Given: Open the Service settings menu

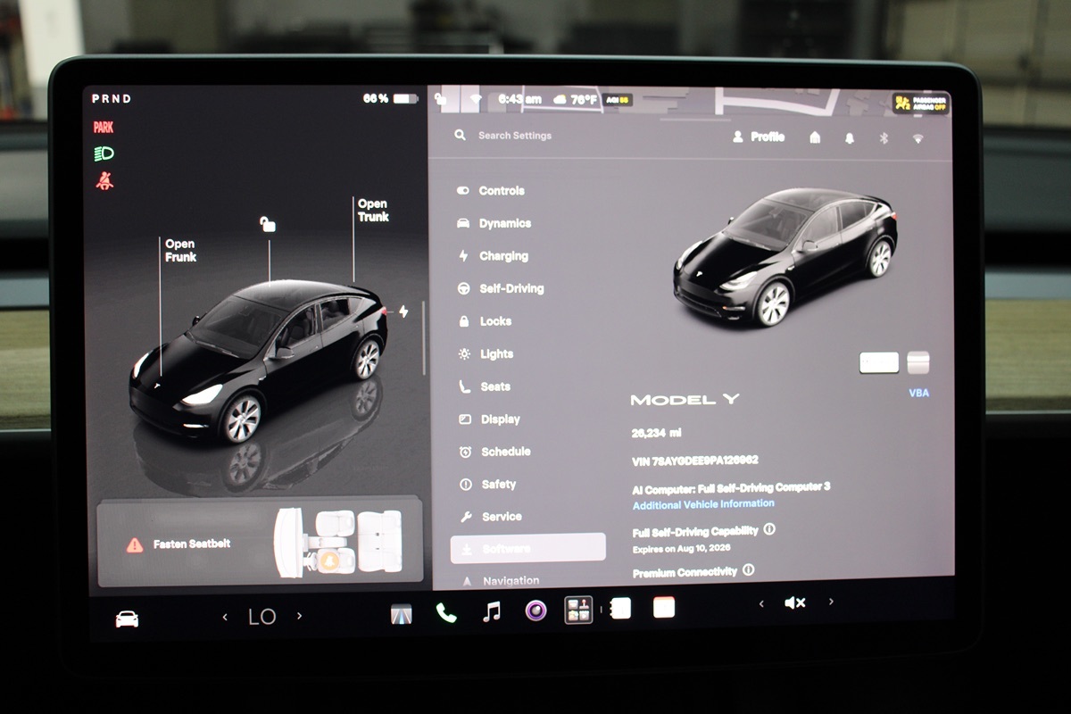Looking at the screenshot, I should [490, 517].
